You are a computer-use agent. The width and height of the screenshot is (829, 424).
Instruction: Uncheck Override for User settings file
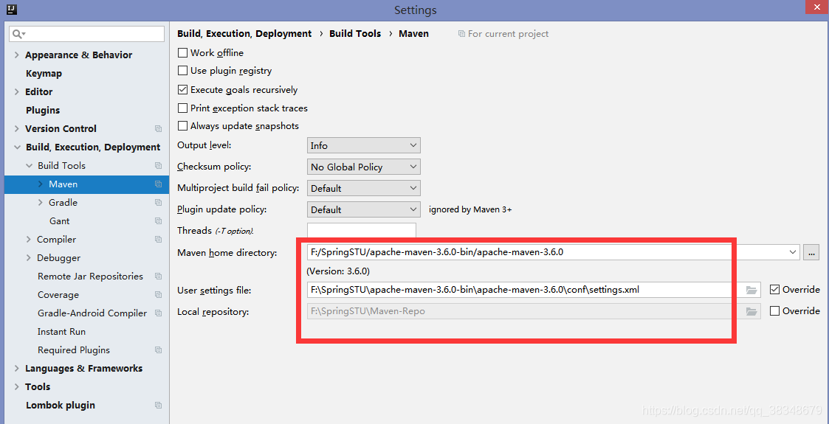pos(774,289)
